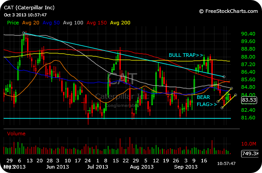Click date label 20 on the time axis
Viewport: 262px width, 173px height.
pos(40,161)
